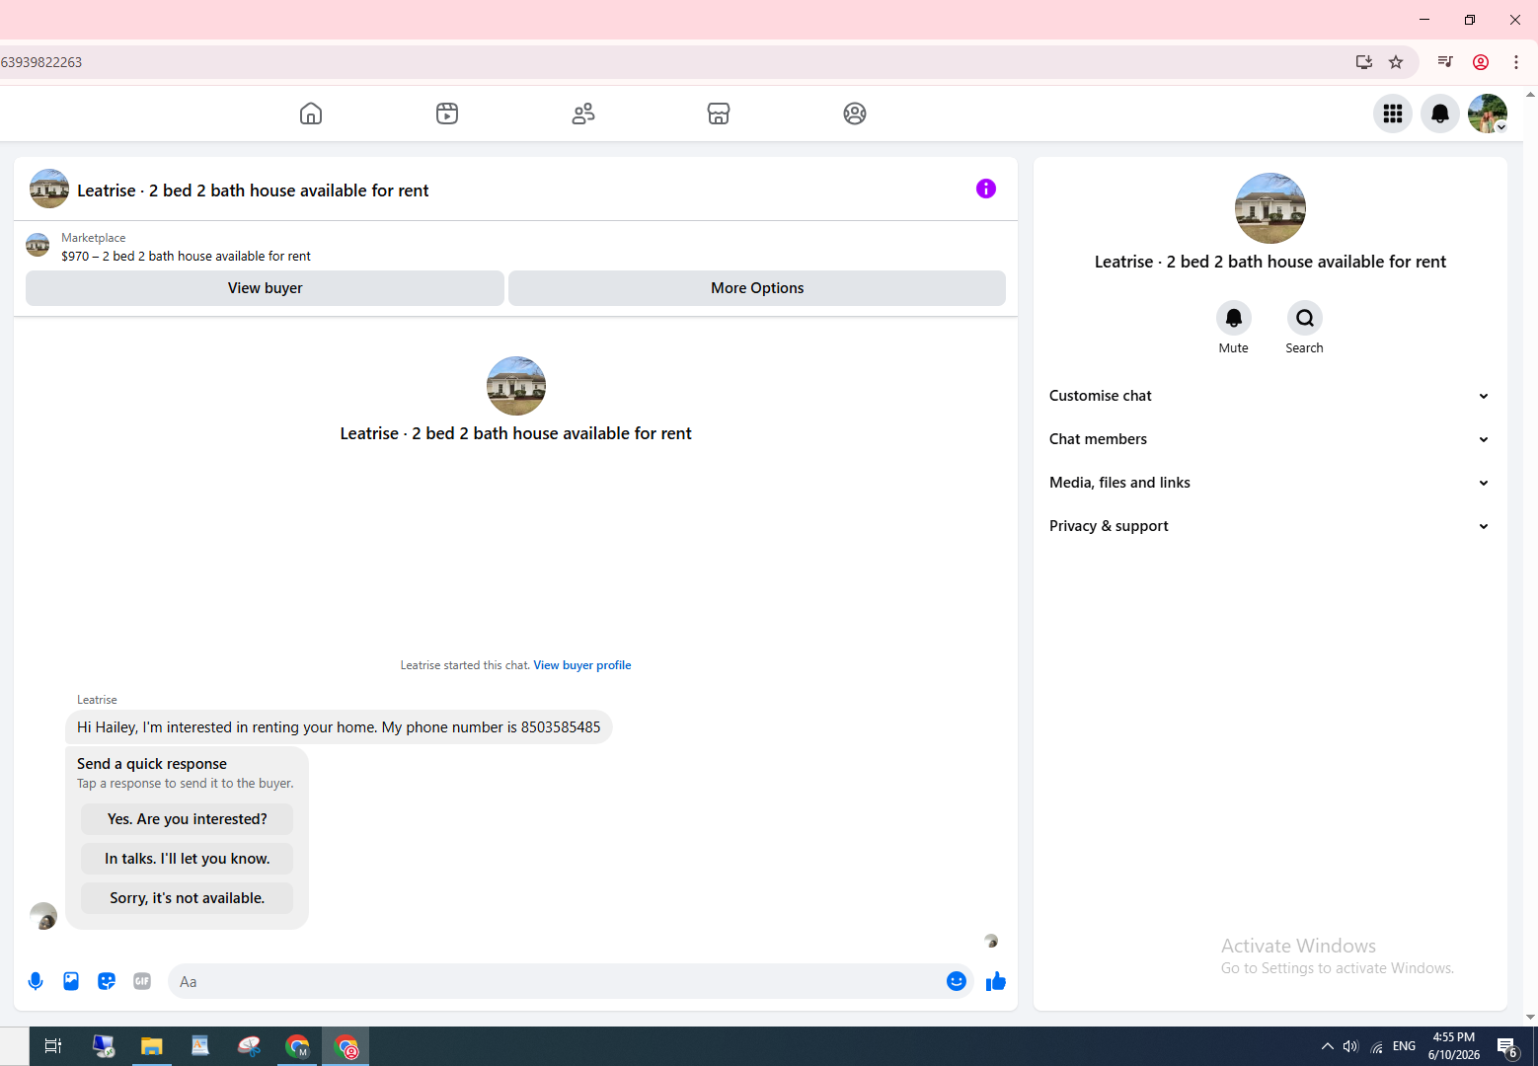Click the browser address bar URL
1538x1066 pixels.
point(41,62)
